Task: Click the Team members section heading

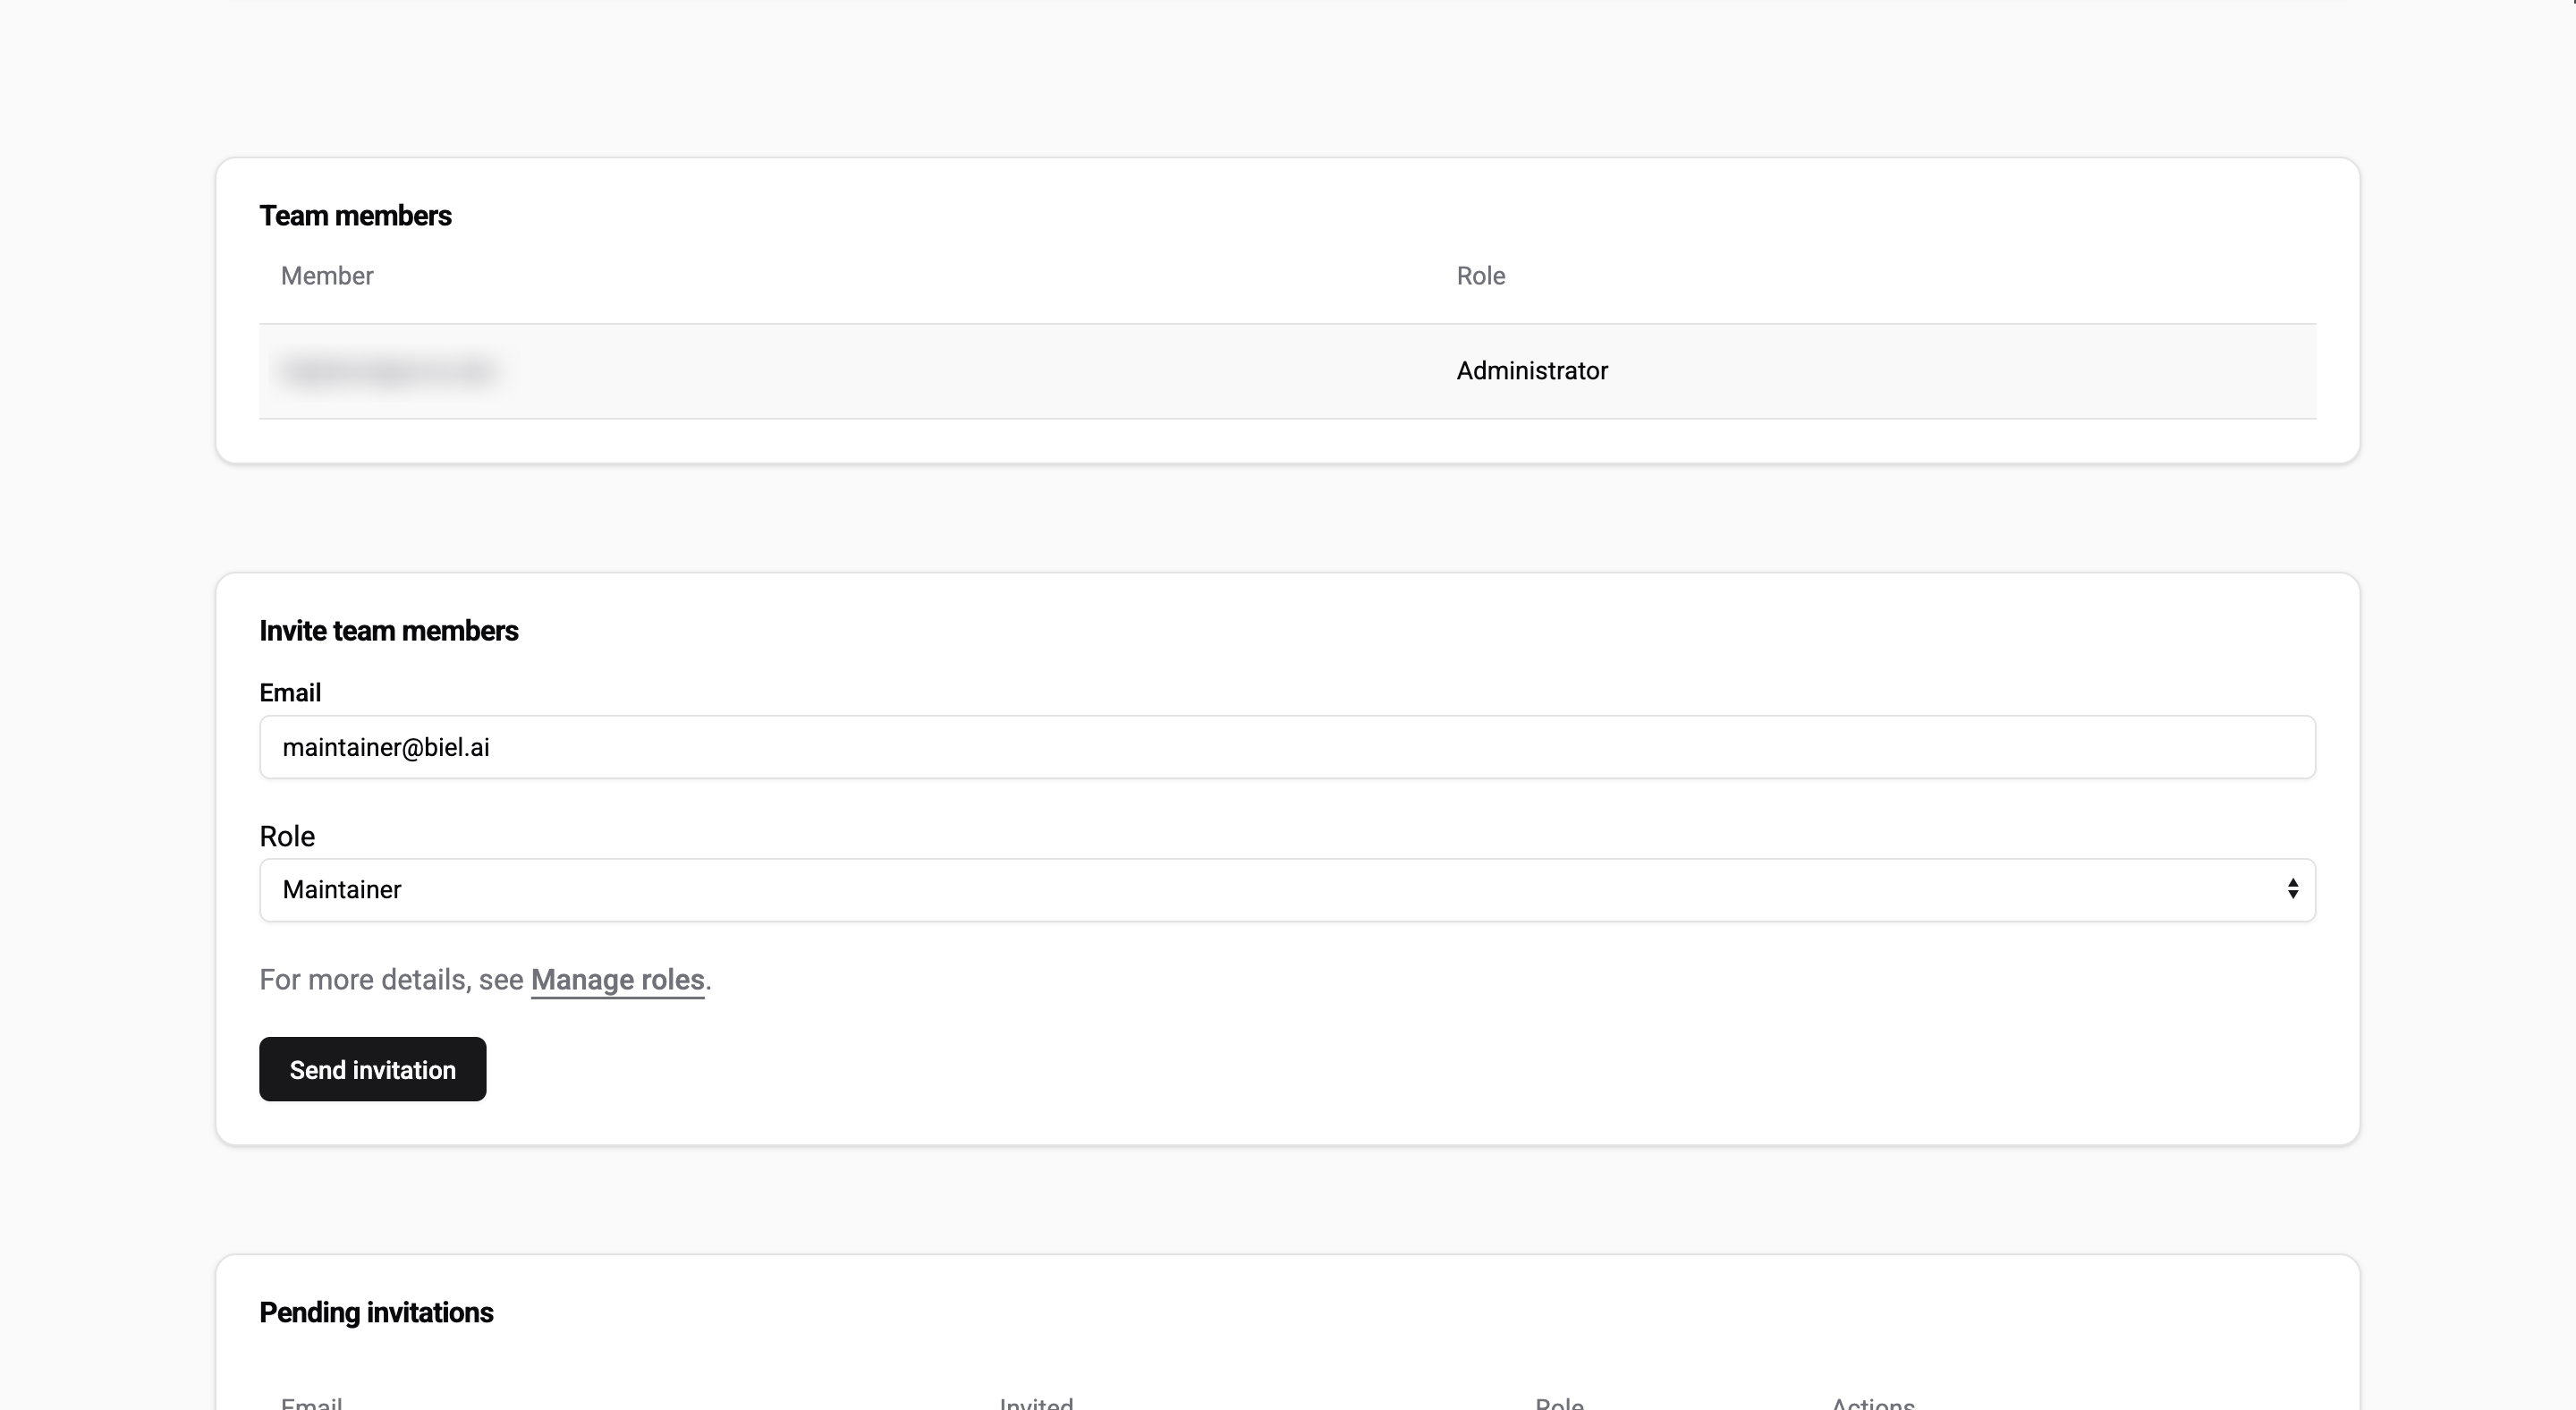Action: pos(355,215)
